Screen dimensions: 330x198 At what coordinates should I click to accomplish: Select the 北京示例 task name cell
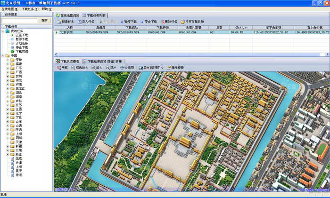[66, 32]
